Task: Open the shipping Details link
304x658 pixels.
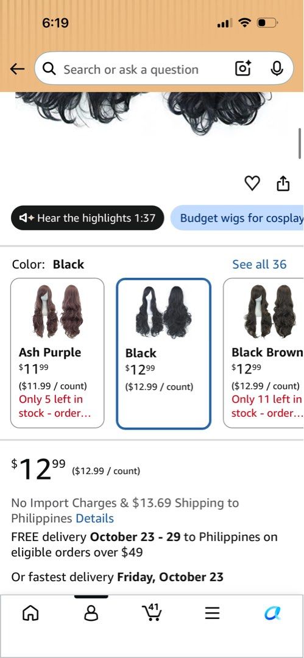Action: [94, 518]
